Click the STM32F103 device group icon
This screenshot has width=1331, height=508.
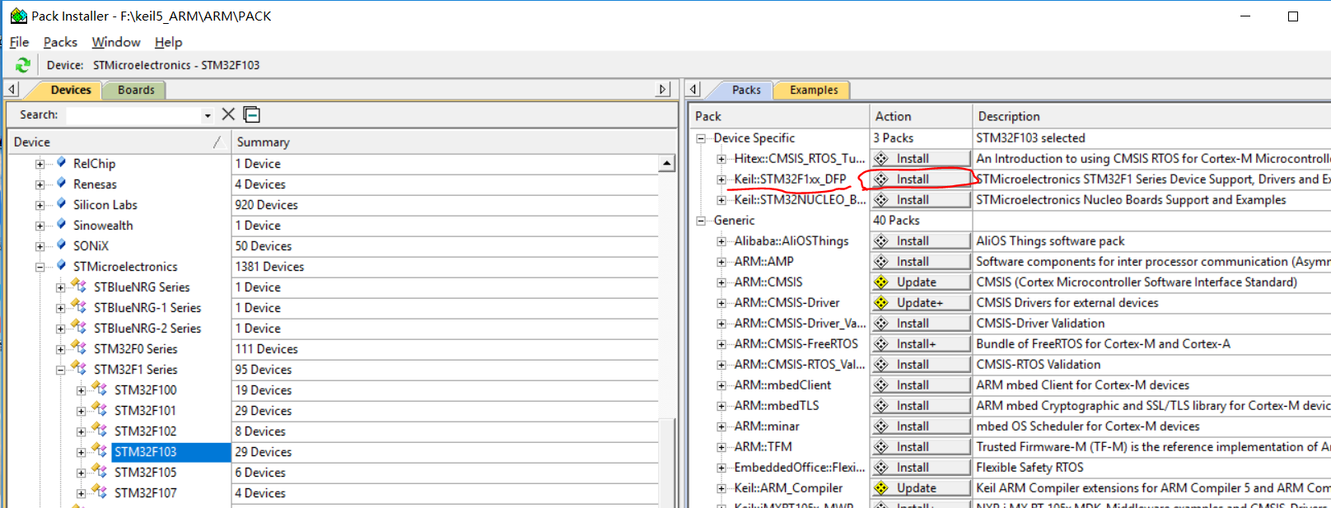pos(100,451)
